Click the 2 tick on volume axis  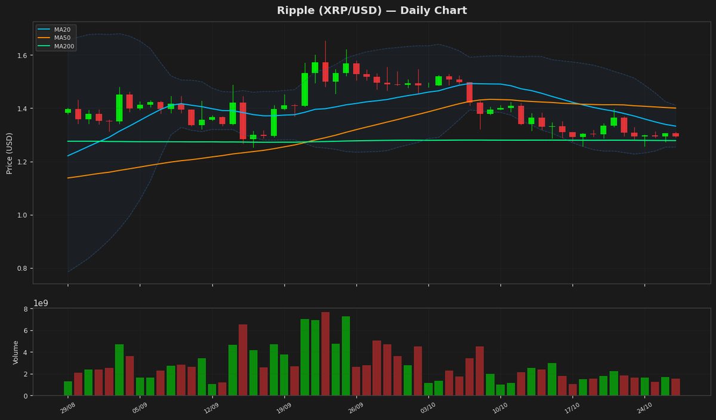[26, 374]
